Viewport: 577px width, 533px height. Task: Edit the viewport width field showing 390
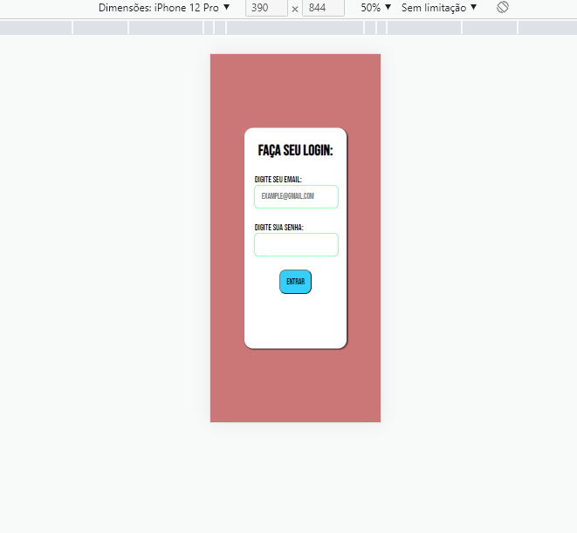[266, 8]
